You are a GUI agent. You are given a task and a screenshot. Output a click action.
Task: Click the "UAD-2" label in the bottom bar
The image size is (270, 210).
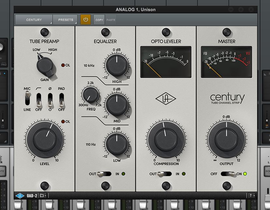[32, 196]
